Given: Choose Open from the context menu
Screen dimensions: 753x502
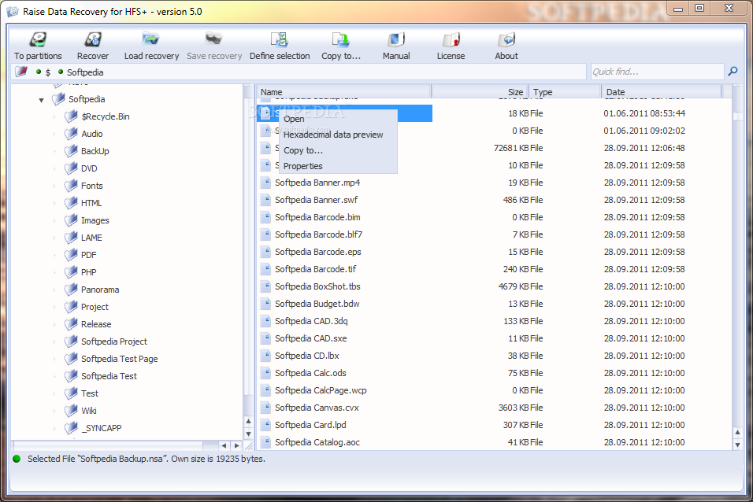Looking at the screenshot, I should click(x=338, y=119).
